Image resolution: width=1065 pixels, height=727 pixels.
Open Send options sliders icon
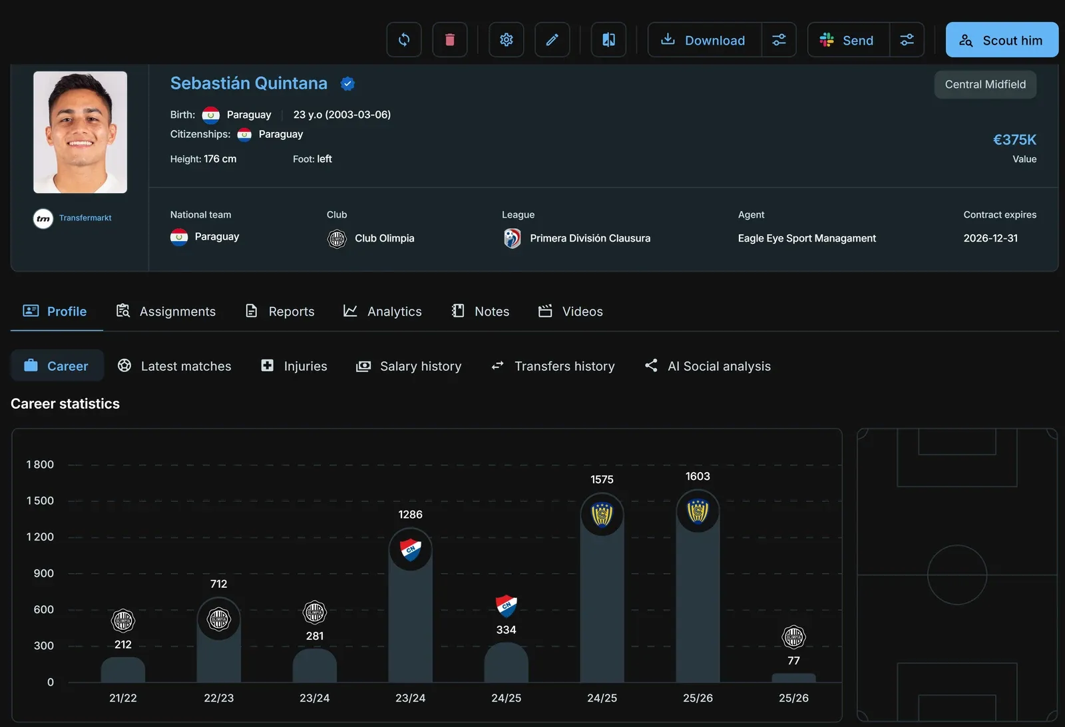click(x=907, y=40)
